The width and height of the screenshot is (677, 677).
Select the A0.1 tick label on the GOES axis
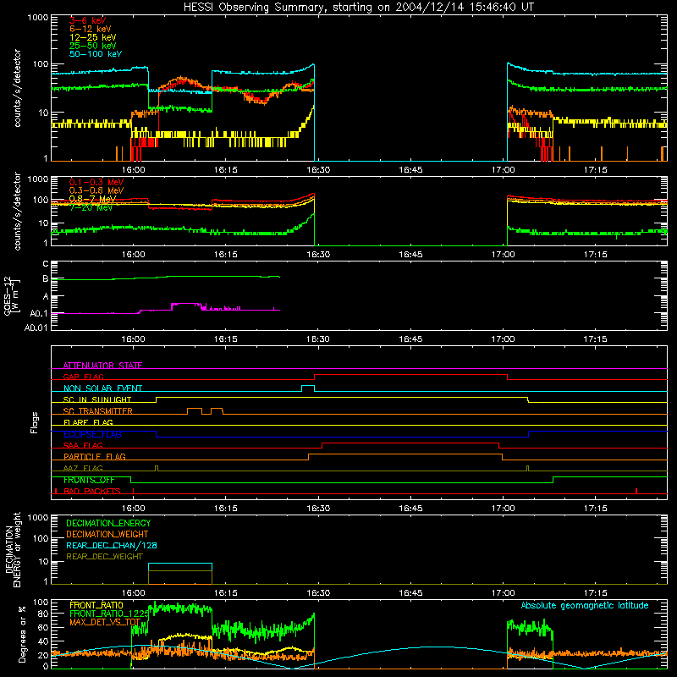(39, 313)
